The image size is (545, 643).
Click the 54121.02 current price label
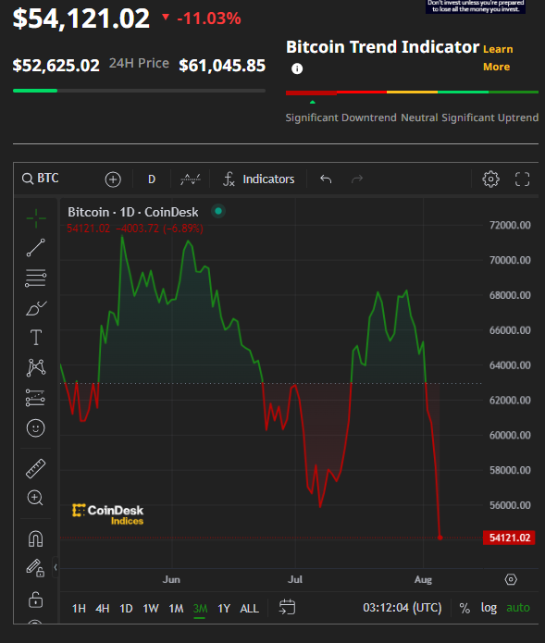click(509, 538)
